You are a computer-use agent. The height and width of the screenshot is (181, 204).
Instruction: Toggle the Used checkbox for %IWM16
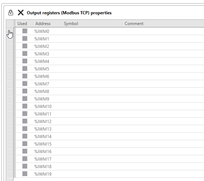coord(25,151)
